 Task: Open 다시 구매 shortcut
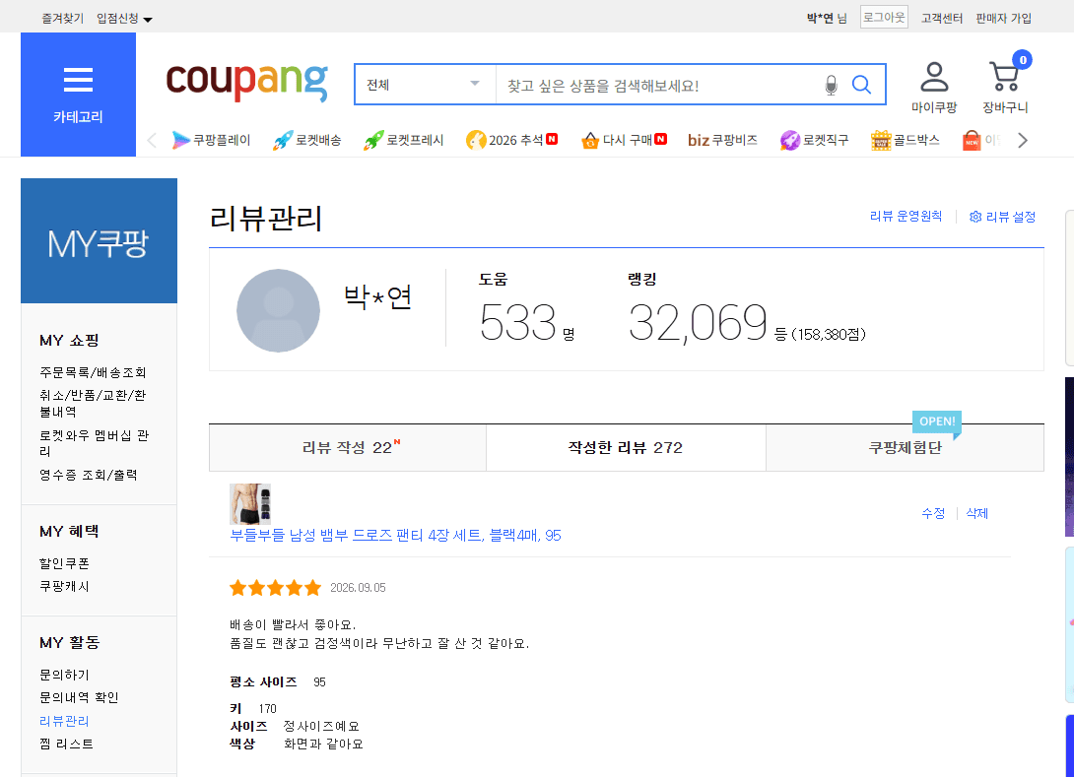pyautogui.click(x=624, y=141)
